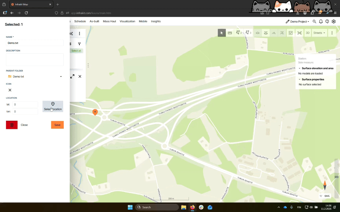Screen dimensions: 340x212
Task: Click the lon input field
Action: (x=25, y=112)
